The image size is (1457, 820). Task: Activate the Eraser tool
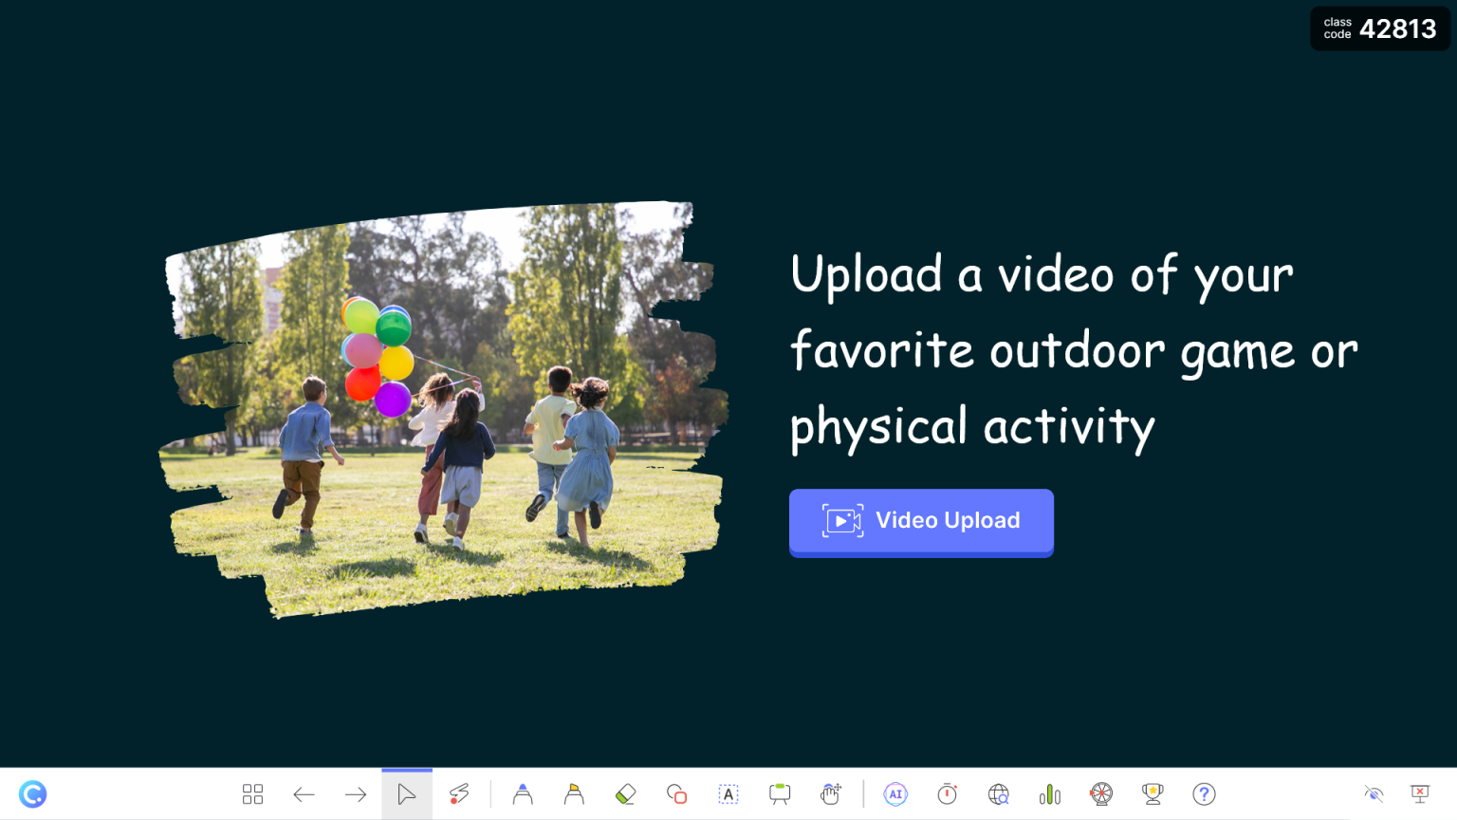[625, 793]
